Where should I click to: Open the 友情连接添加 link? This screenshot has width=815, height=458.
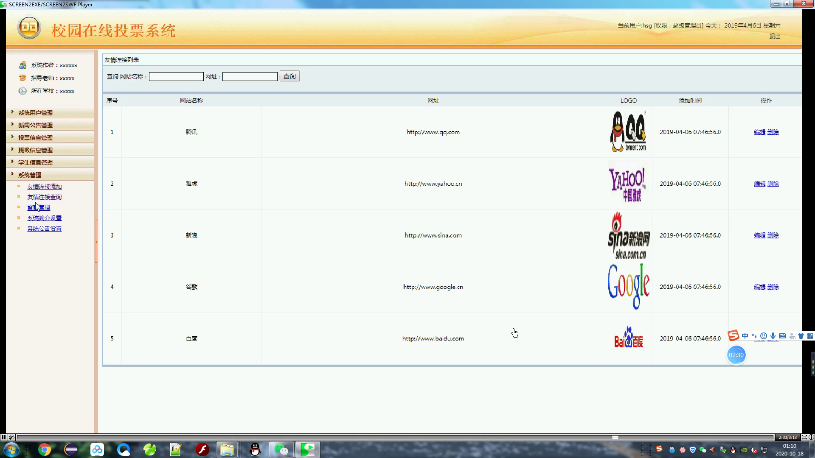click(x=45, y=187)
